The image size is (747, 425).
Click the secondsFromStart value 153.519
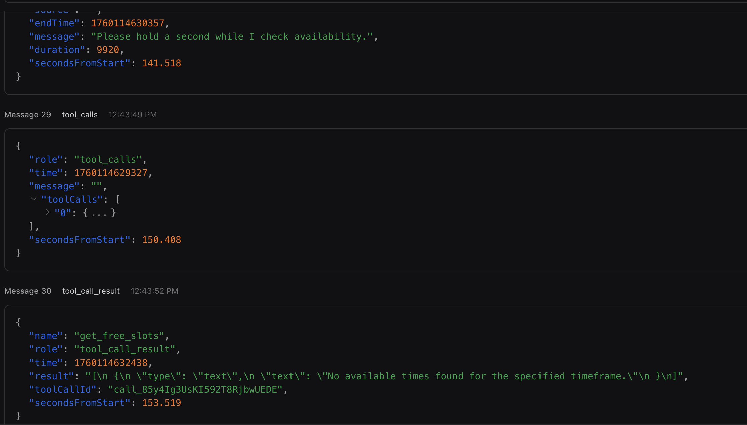coord(161,403)
